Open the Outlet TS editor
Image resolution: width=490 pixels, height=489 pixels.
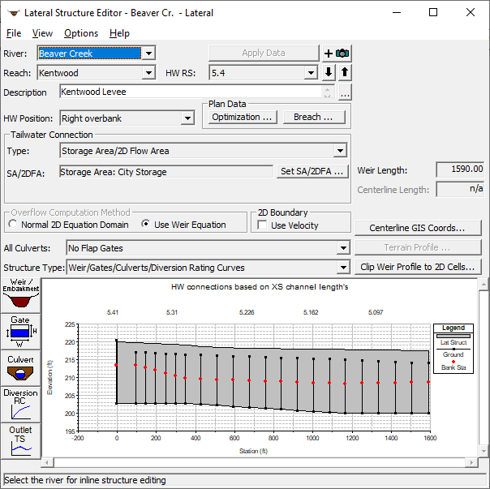coord(20,439)
